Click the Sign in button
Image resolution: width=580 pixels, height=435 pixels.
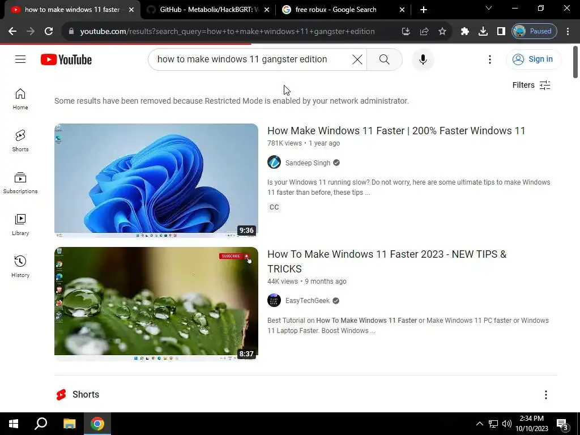[534, 59]
